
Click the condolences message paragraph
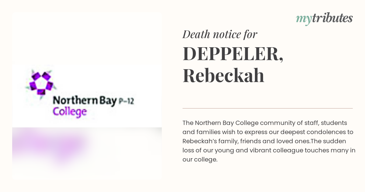pyautogui.click(x=269, y=141)
